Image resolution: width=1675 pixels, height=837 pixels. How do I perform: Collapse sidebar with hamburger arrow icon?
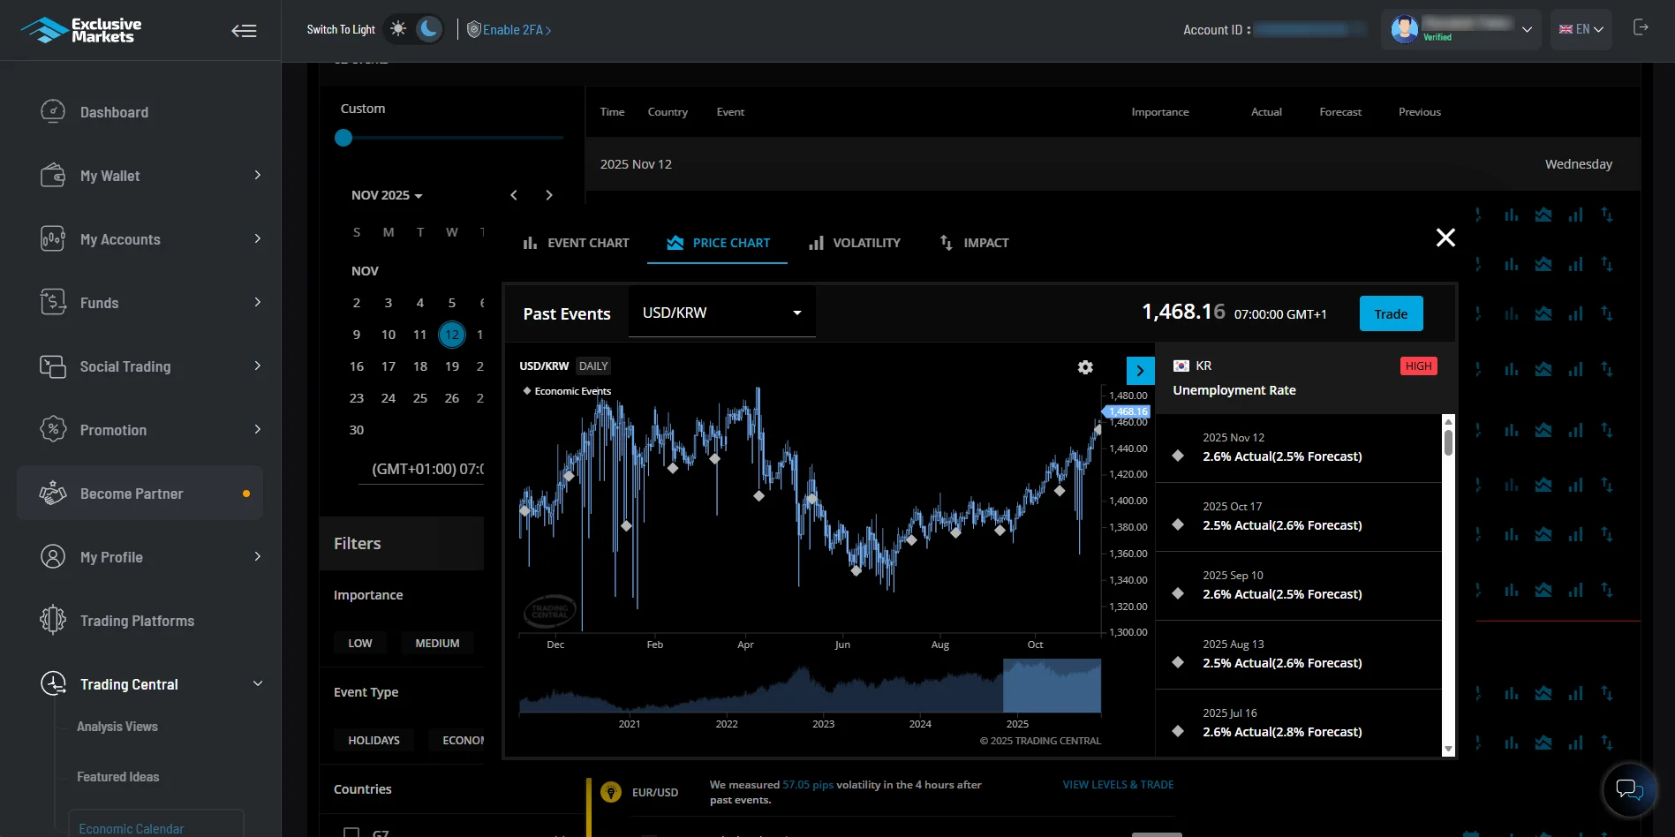[x=244, y=31]
